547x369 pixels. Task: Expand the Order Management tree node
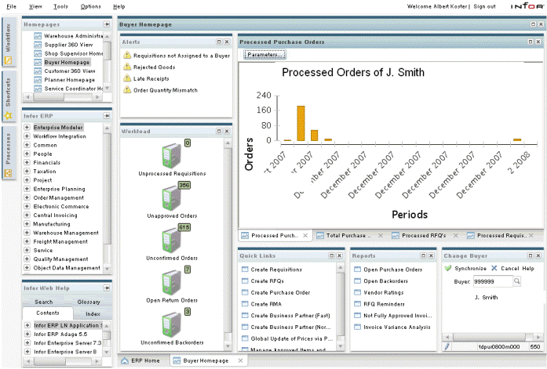click(x=27, y=197)
